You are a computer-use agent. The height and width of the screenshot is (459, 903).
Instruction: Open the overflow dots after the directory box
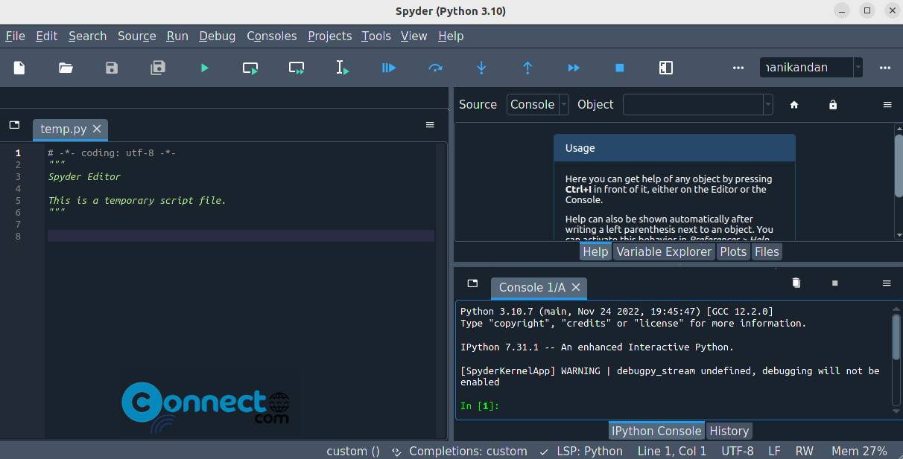pos(885,68)
